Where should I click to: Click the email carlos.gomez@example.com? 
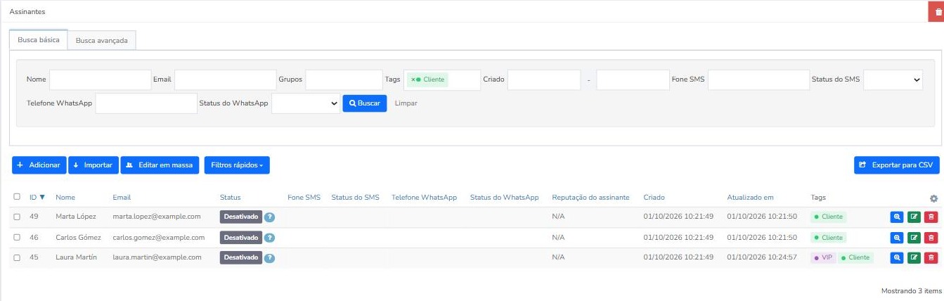point(159,238)
